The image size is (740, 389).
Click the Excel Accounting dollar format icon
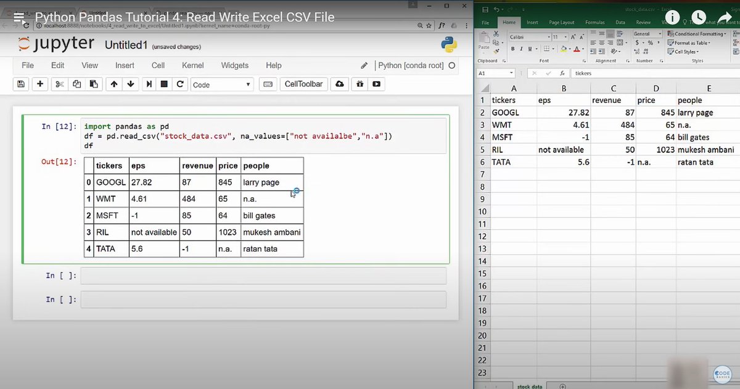tap(637, 43)
